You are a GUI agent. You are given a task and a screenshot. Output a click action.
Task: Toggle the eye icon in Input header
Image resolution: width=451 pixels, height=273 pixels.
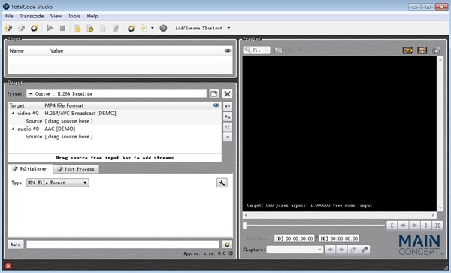pyautogui.click(x=228, y=50)
